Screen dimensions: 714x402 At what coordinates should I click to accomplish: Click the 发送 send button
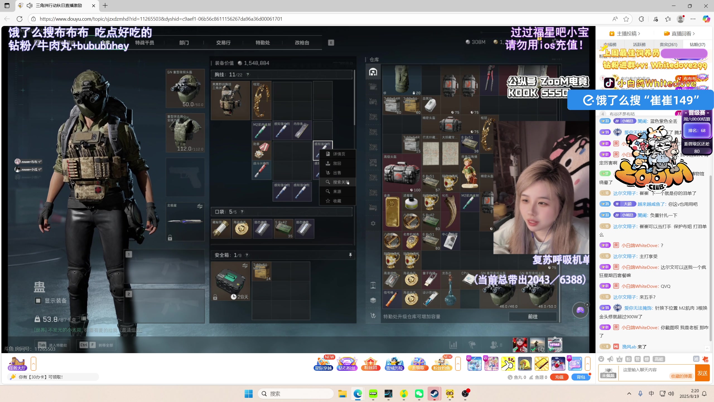[702, 373]
